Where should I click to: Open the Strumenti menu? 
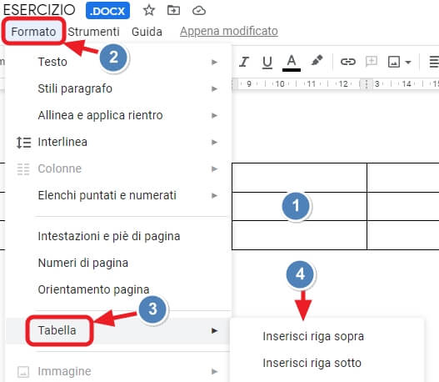point(93,32)
